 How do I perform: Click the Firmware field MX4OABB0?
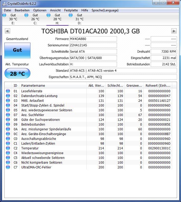click(x=93, y=39)
